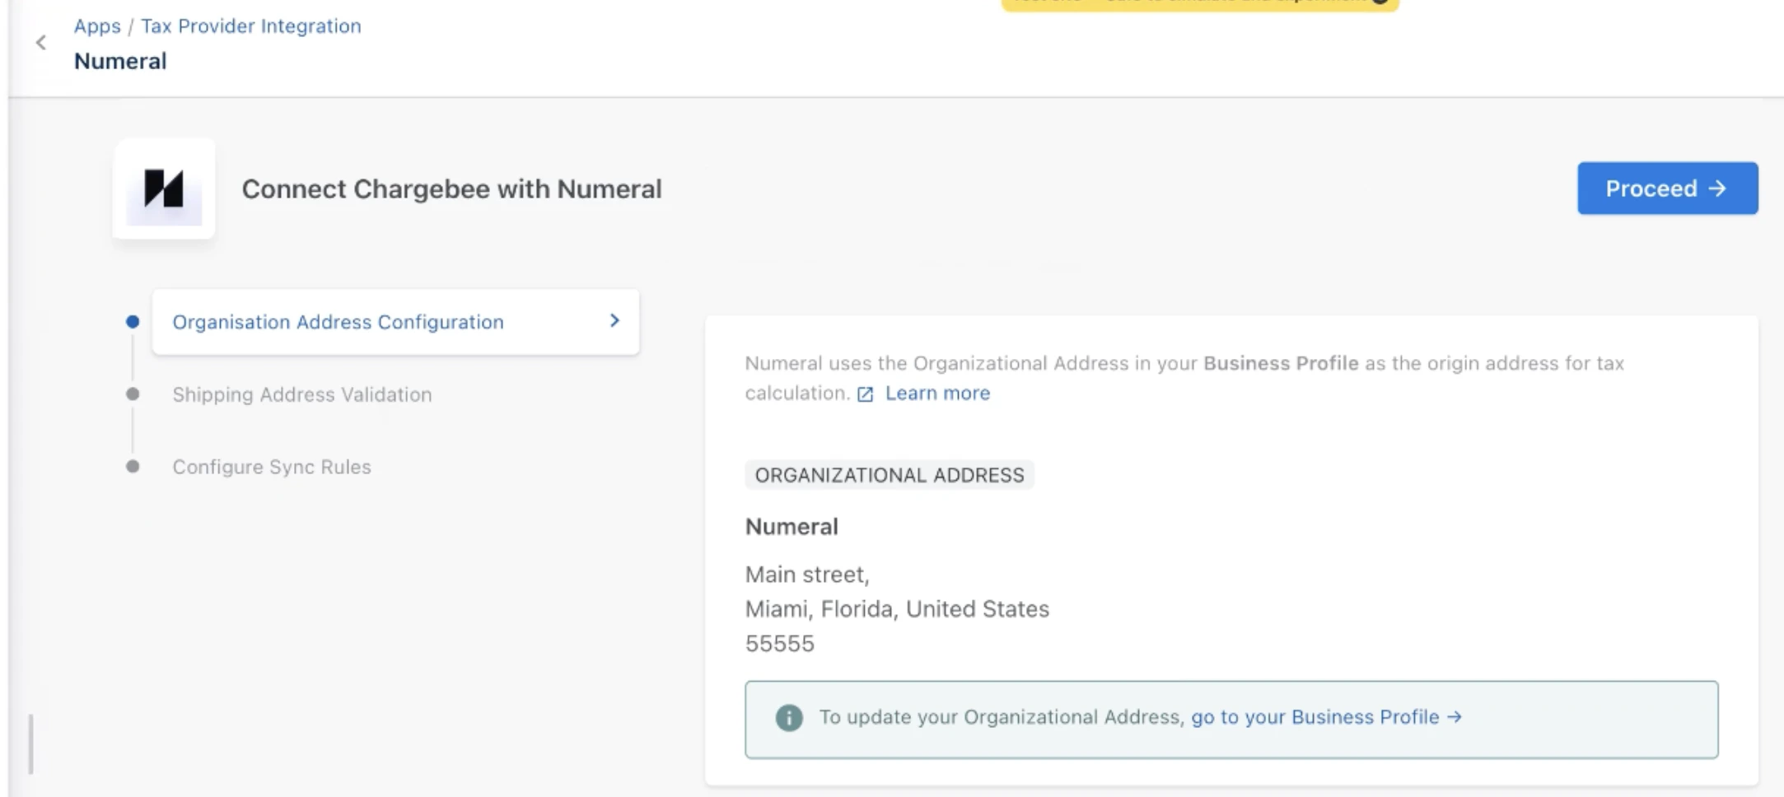Go to your Business Profile link
The width and height of the screenshot is (1784, 797).
(x=1326, y=717)
